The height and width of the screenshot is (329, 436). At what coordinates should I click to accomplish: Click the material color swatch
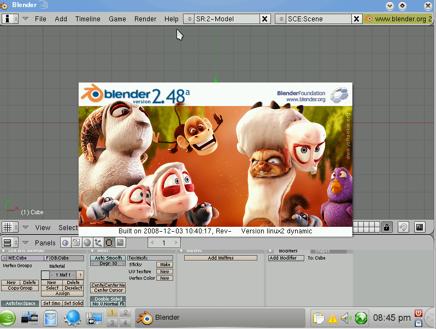coord(45,275)
